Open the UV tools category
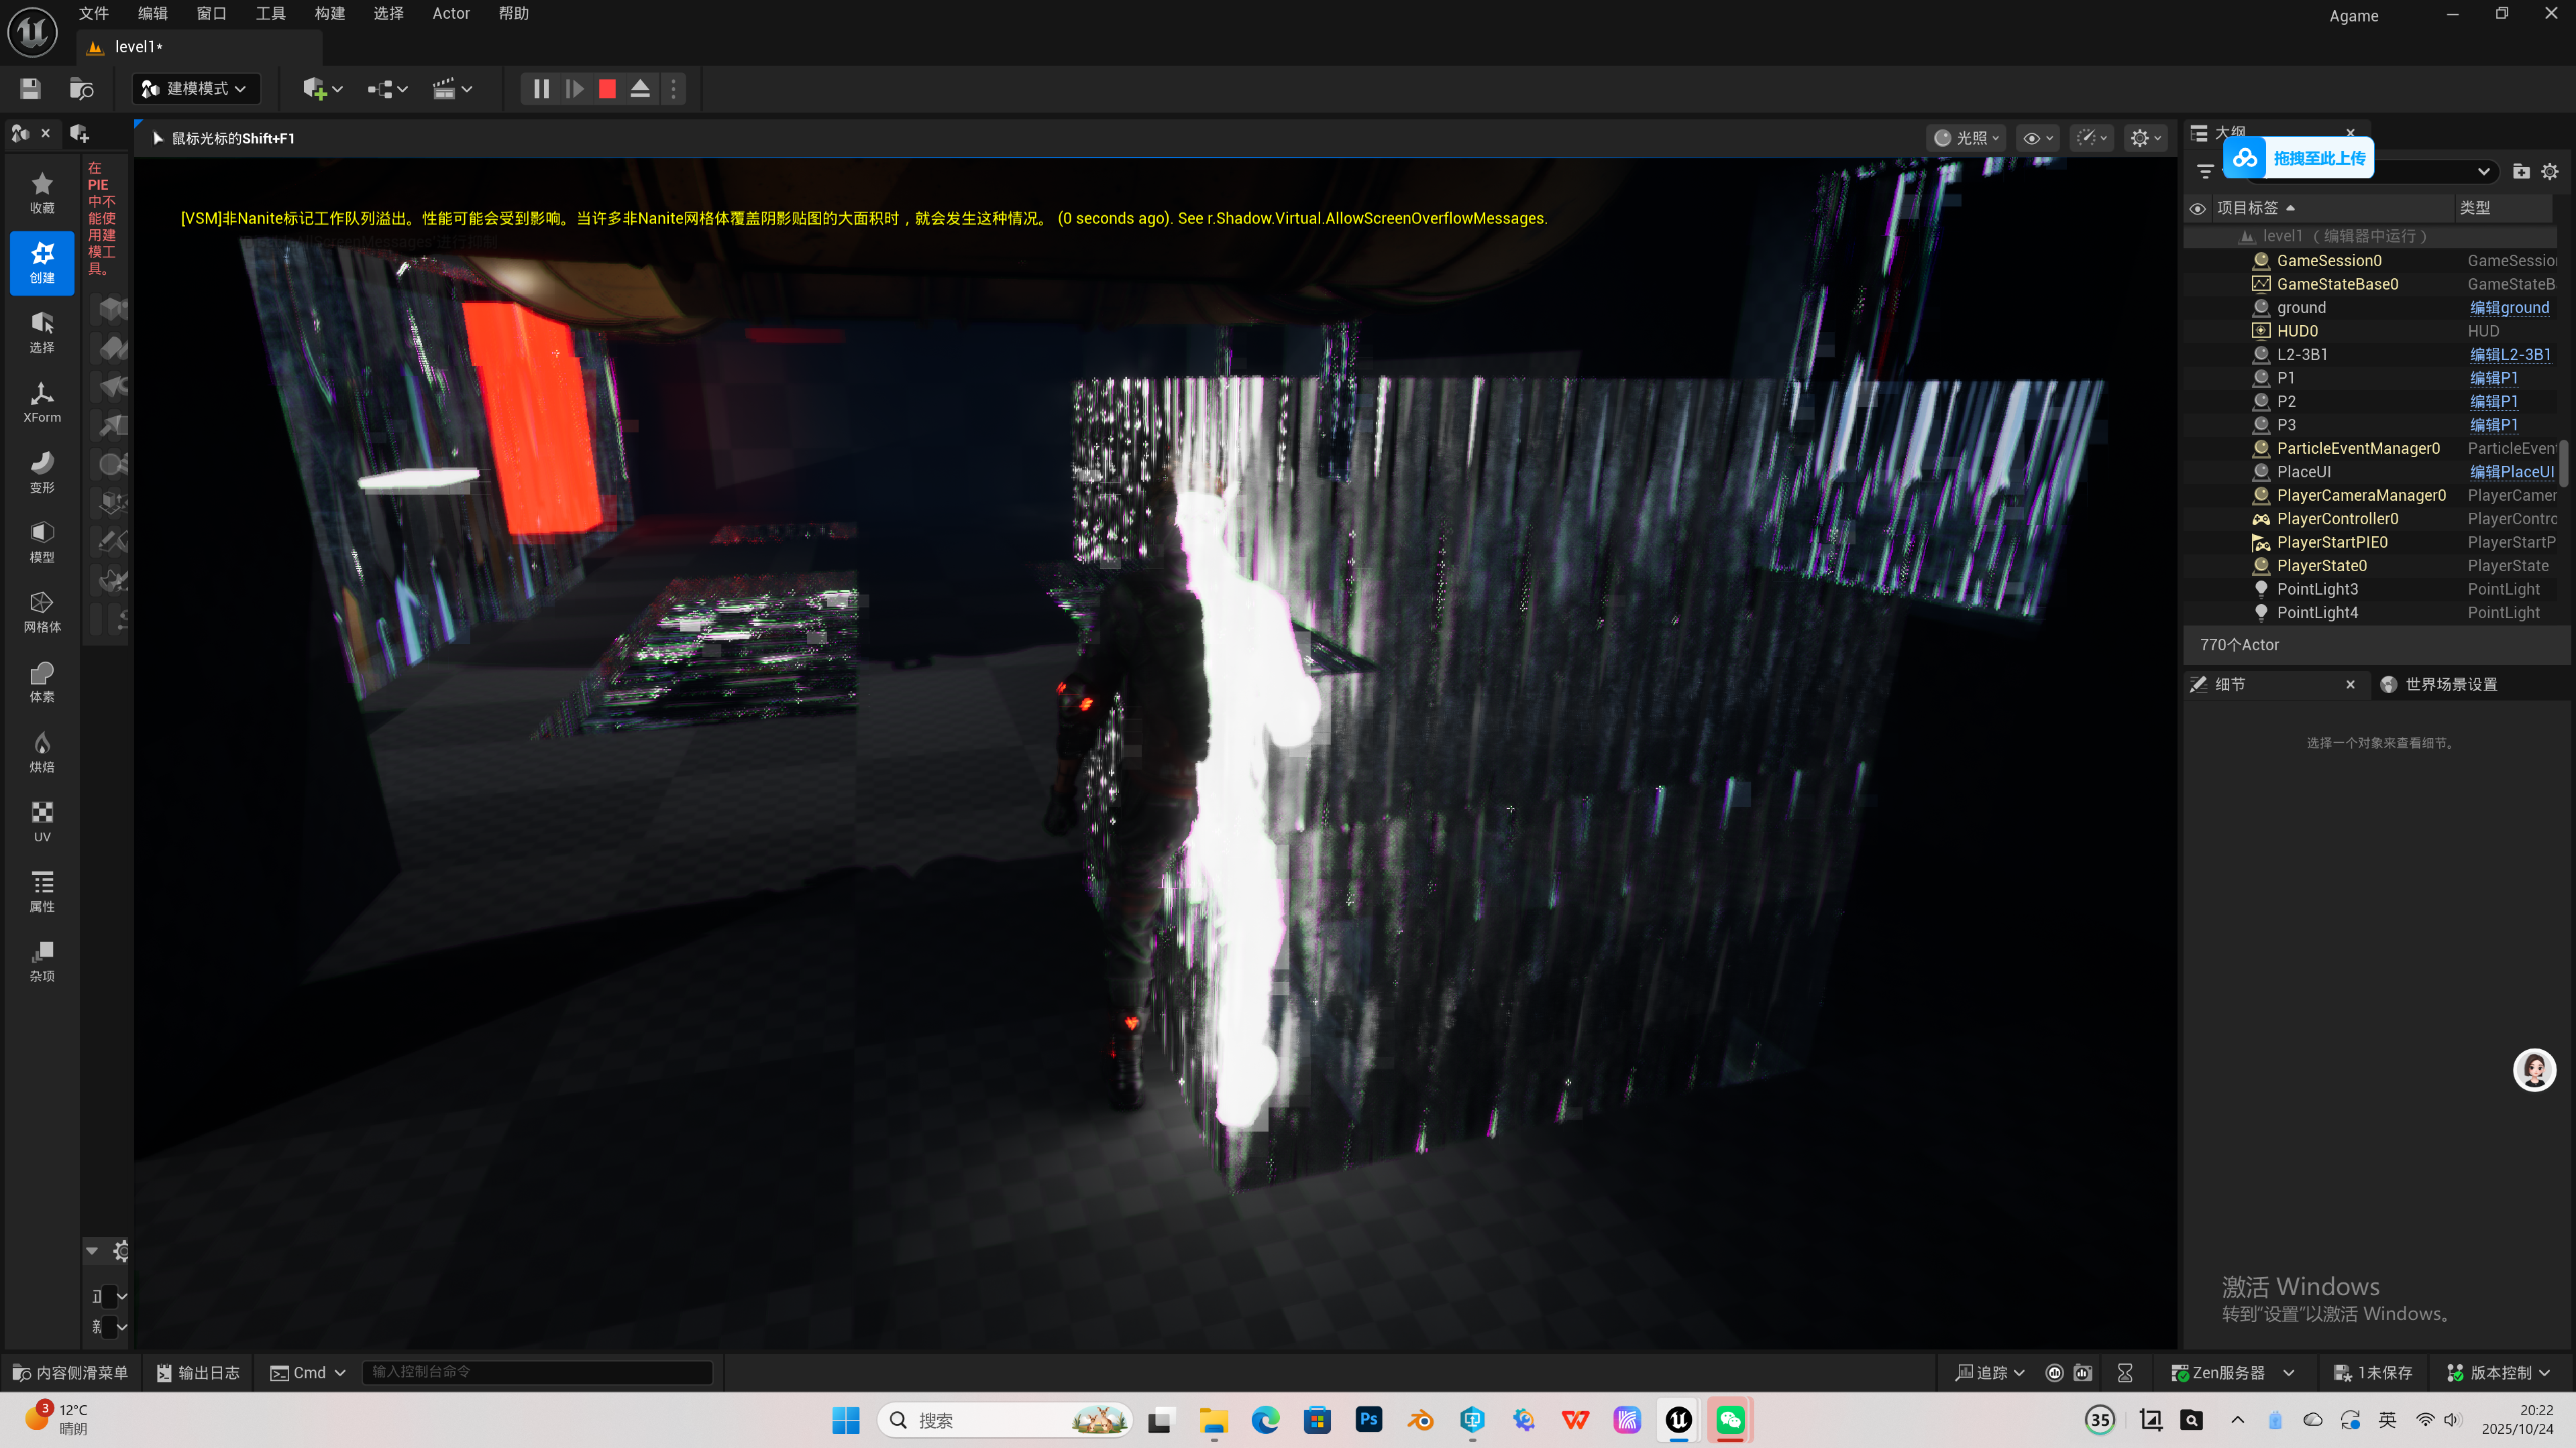 tap(42, 821)
